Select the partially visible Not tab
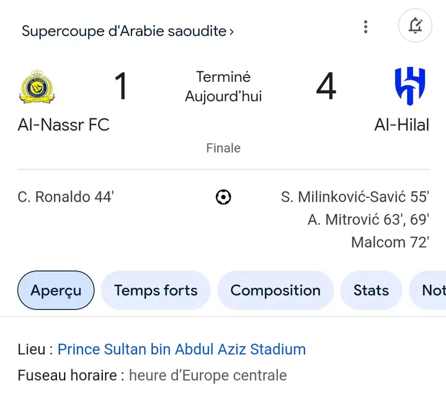 [x=428, y=290]
